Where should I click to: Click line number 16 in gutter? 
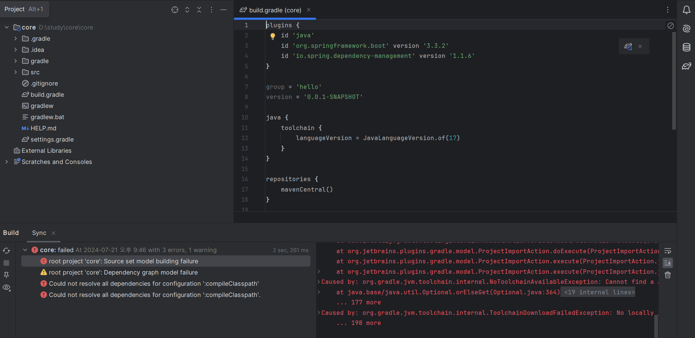[245, 179]
